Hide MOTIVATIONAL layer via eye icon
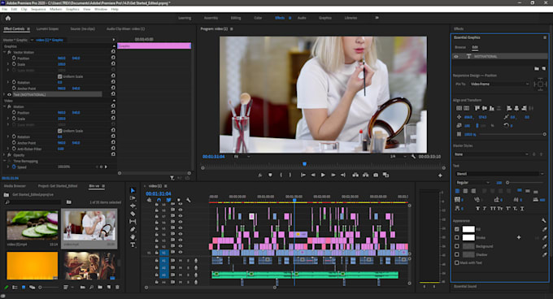The image size is (553, 299). tap(456, 56)
